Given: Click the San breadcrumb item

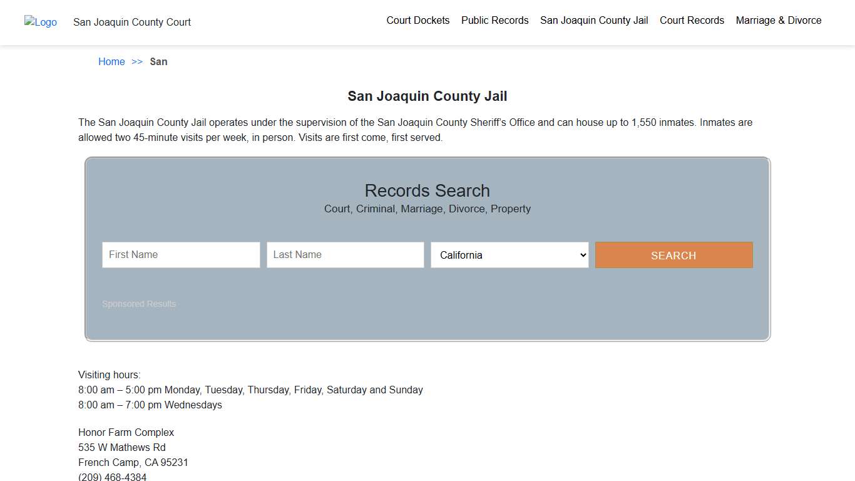Looking at the screenshot, I should (158, 61).
